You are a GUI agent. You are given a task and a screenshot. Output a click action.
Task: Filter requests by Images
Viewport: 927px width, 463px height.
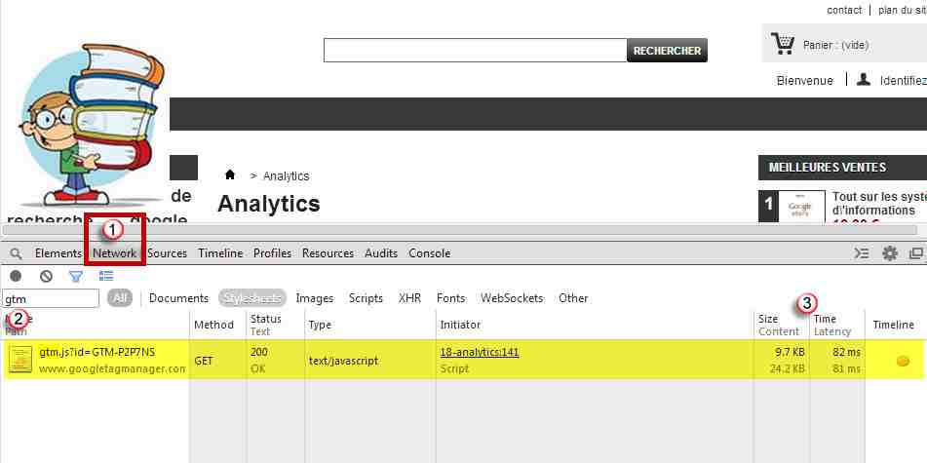[315, 298]
